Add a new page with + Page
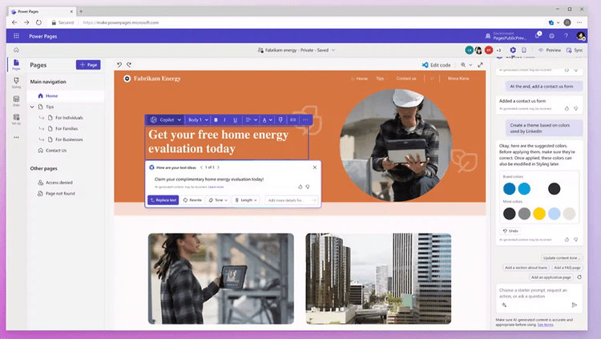 [88, 65]
